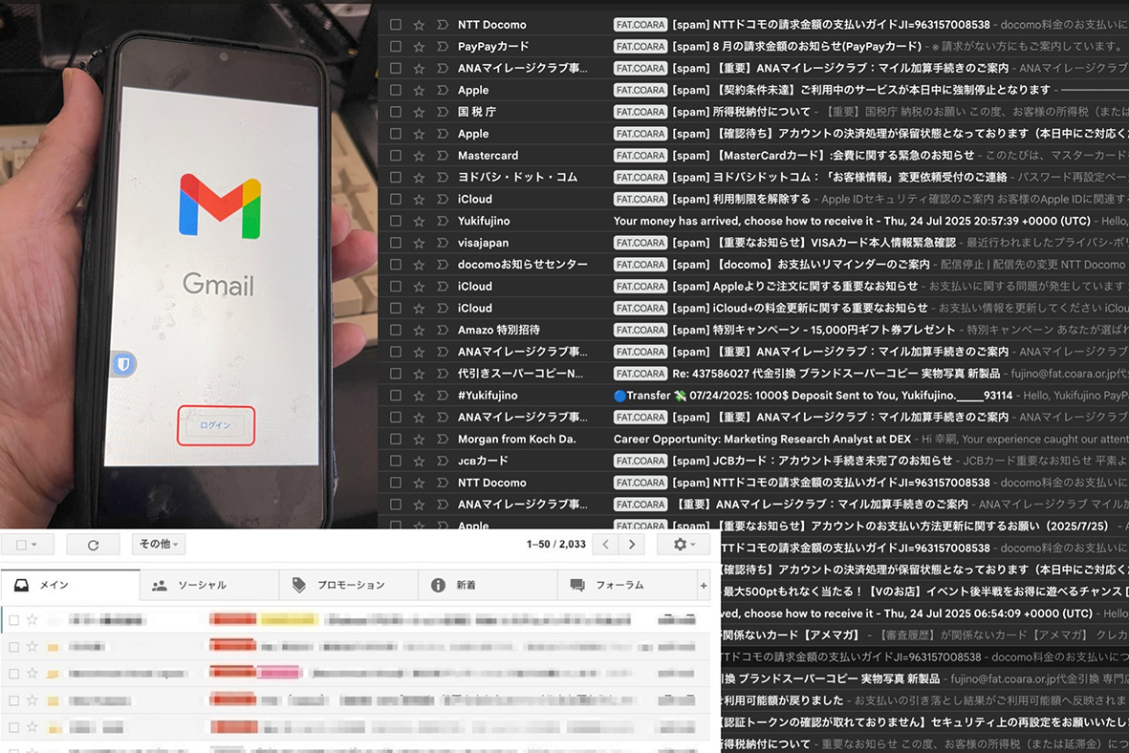This screenshot has width=1129, height=753.
Task: Star the PayPayカード email
Action: click(x=419, y=47)
